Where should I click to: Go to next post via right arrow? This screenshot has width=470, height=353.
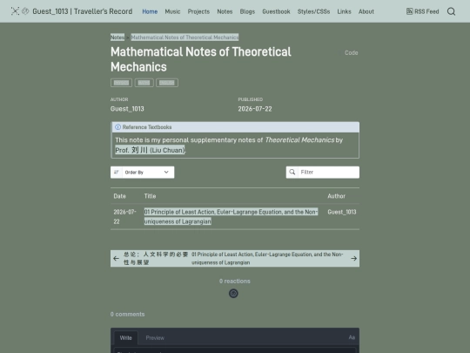[x=353, y=259]
